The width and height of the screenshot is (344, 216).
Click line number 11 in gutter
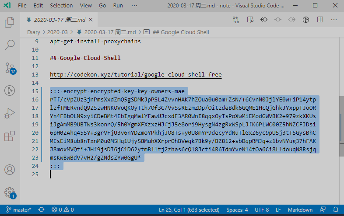35,58
